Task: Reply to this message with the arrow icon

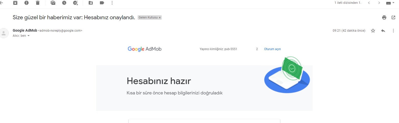Action: click(x=383, y=31)
